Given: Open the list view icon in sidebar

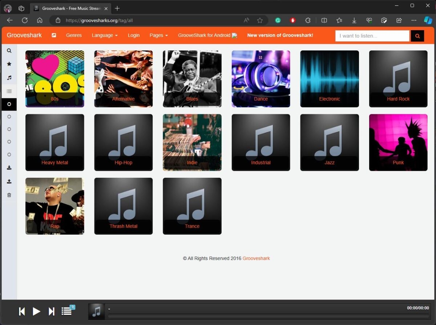Looking at the screenshot, I should tap(9, 91).
